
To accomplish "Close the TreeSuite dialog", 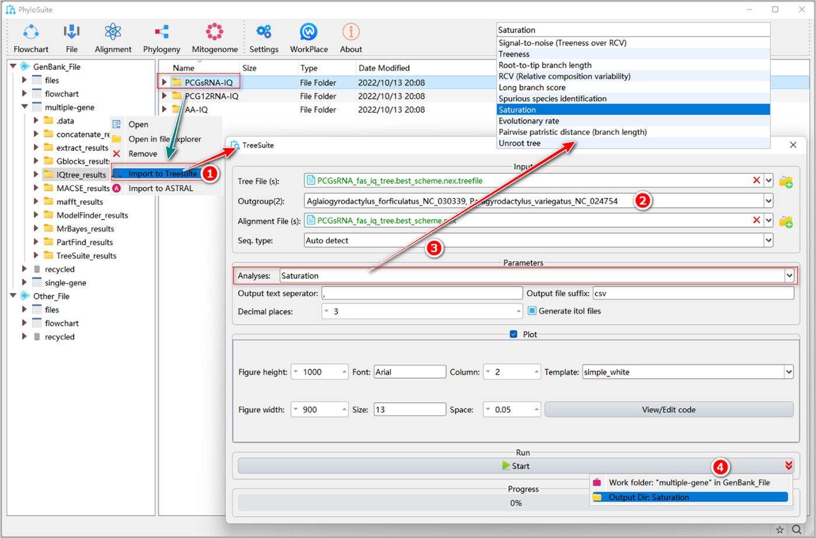I will coord(793,145).
